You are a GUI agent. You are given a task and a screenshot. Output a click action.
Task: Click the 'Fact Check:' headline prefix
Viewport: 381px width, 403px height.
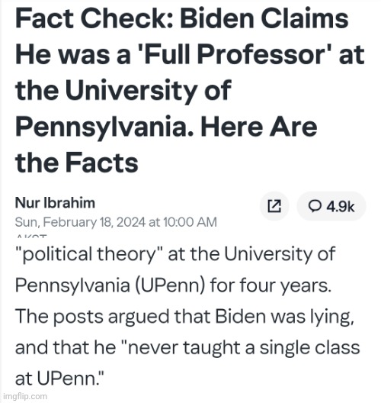pyautogui.click(x=94, y=18)
